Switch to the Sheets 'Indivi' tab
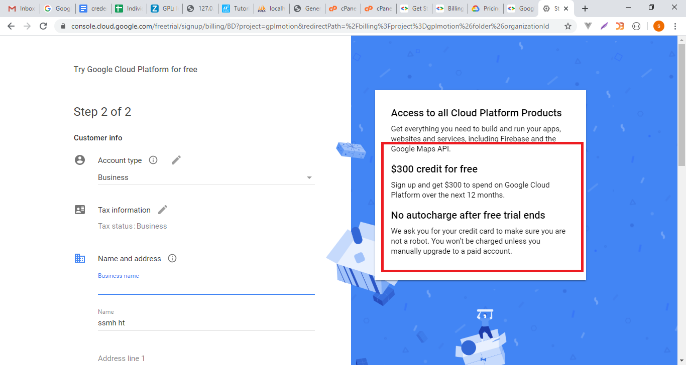The height and width of the screenshot is (365, 686). pos(129,9)
